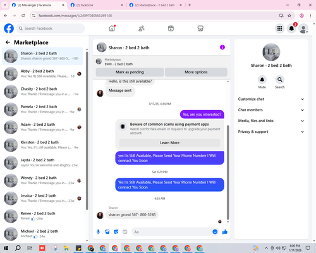This screenshot has width=316, height=253.
Task: Click the 'Yes, are you interested?' message
Action: point(202,114)
